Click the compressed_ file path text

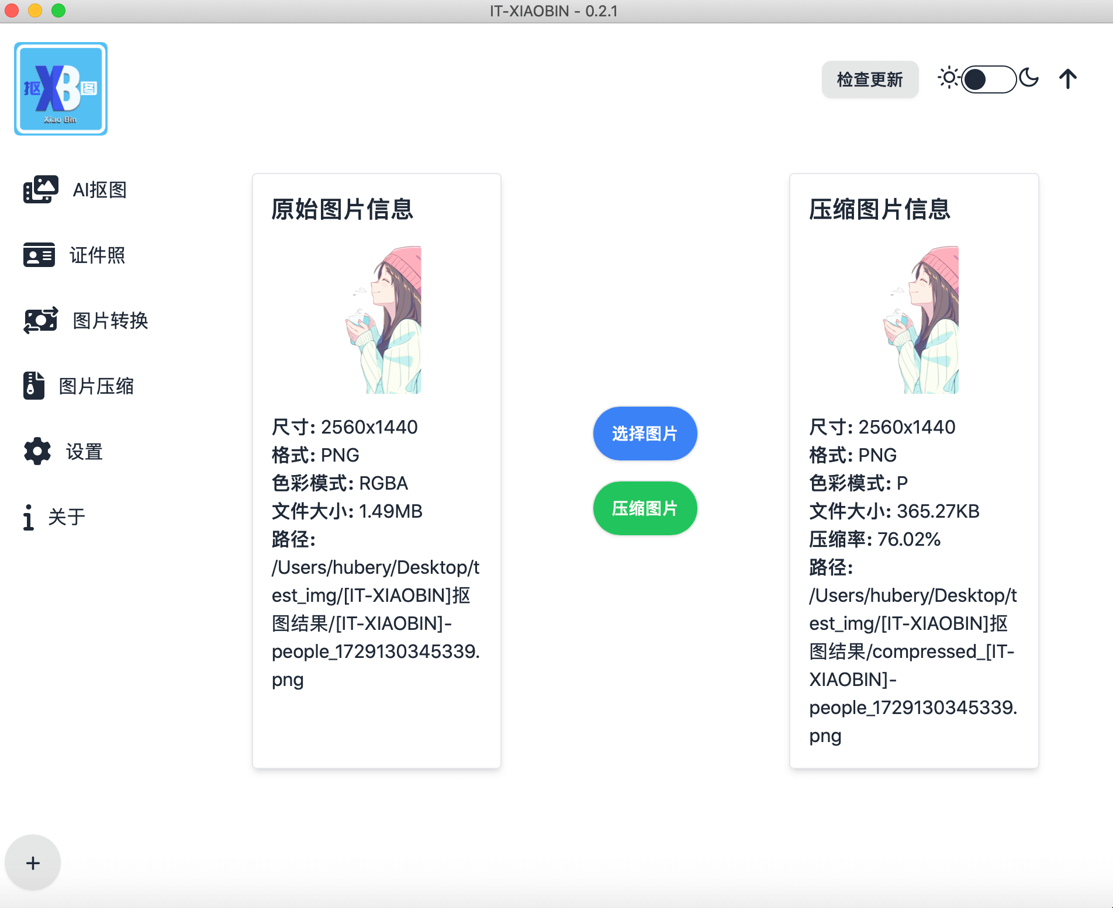coord(913,666)
